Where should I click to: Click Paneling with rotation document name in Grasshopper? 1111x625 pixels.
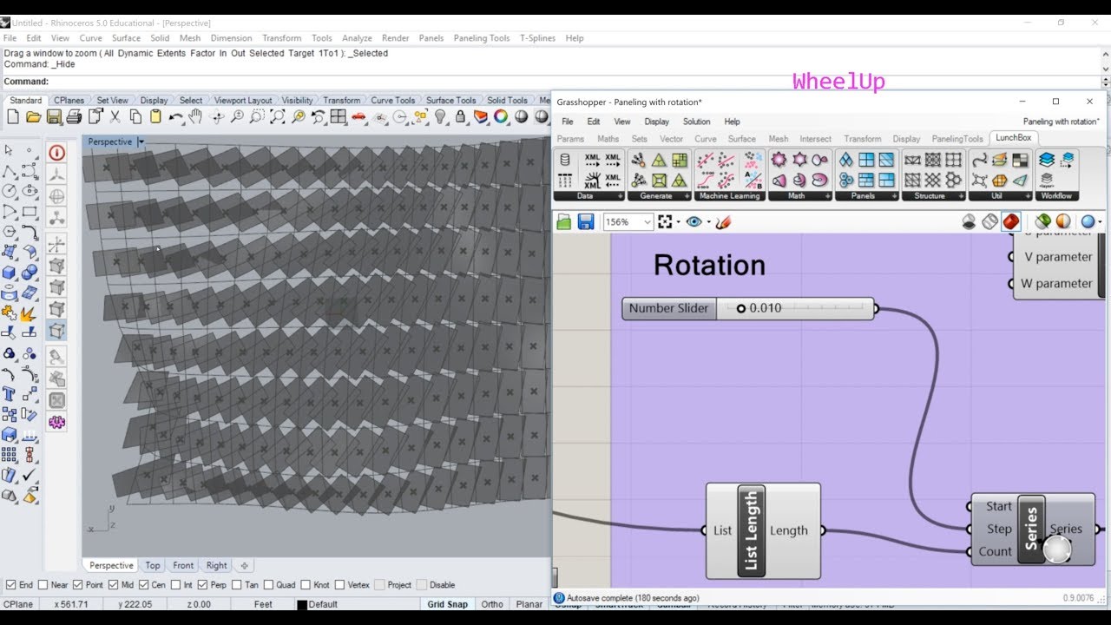[x=1060, y=122]
